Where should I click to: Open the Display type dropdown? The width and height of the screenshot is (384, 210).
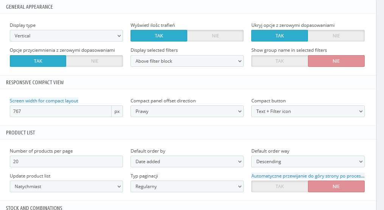coord(66,36)
